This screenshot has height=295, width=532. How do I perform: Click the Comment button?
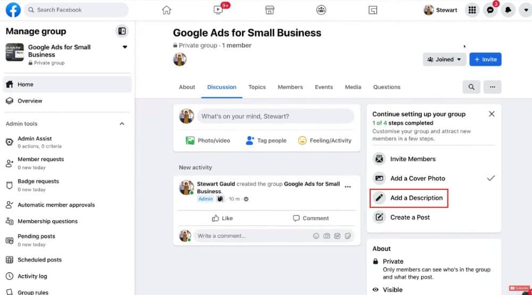pyautogui.click(x=311, y=218)
